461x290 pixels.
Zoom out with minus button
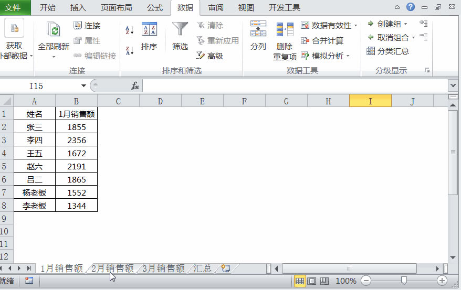coord(366,281)
